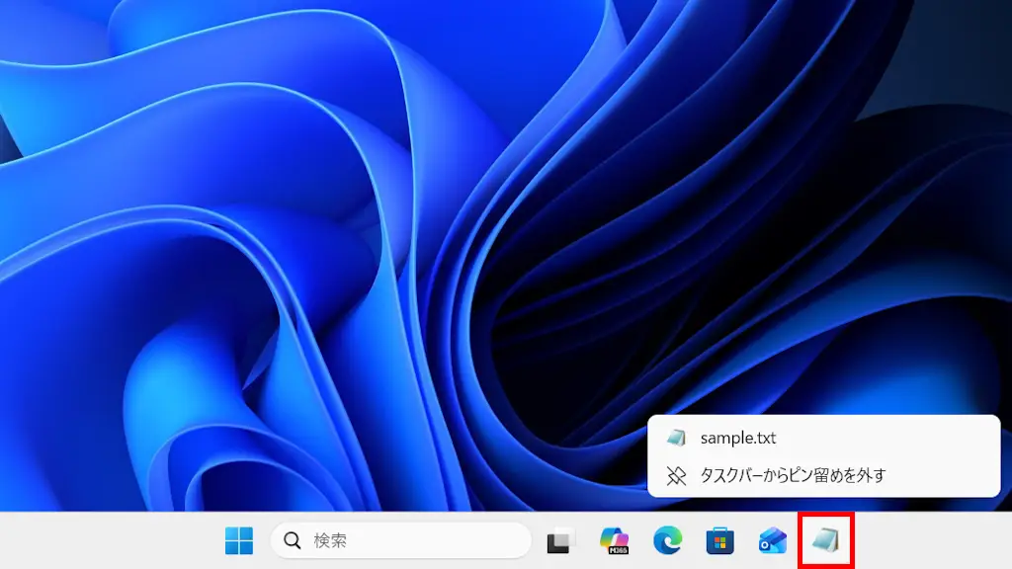Image resolution: width=1012 pixels, height=569 pixels.
Task: Open the Windows Start menu
Action: tap(239, 540)
